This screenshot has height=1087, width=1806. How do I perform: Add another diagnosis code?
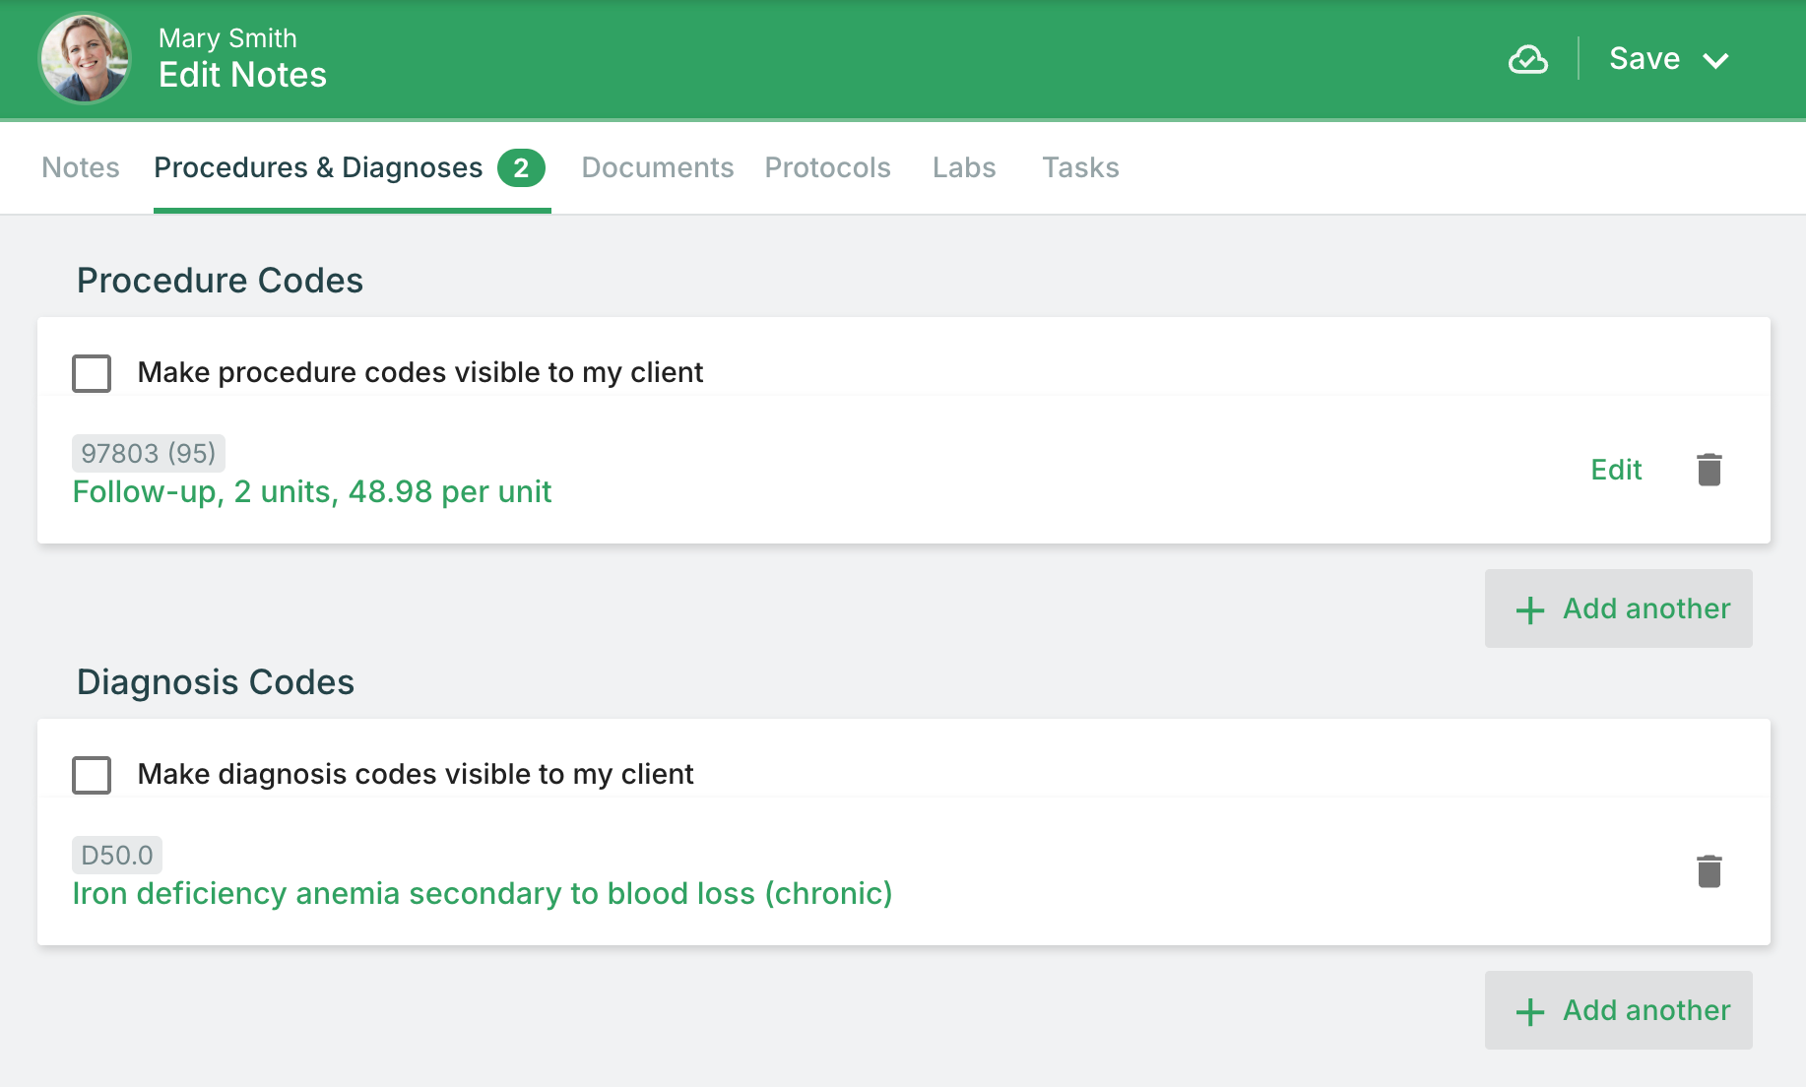coord(1618,1010)
